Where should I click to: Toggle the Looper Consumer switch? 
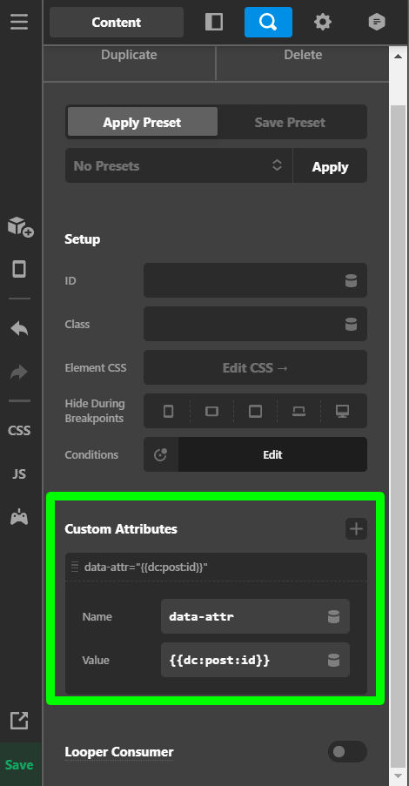point(347,751)
